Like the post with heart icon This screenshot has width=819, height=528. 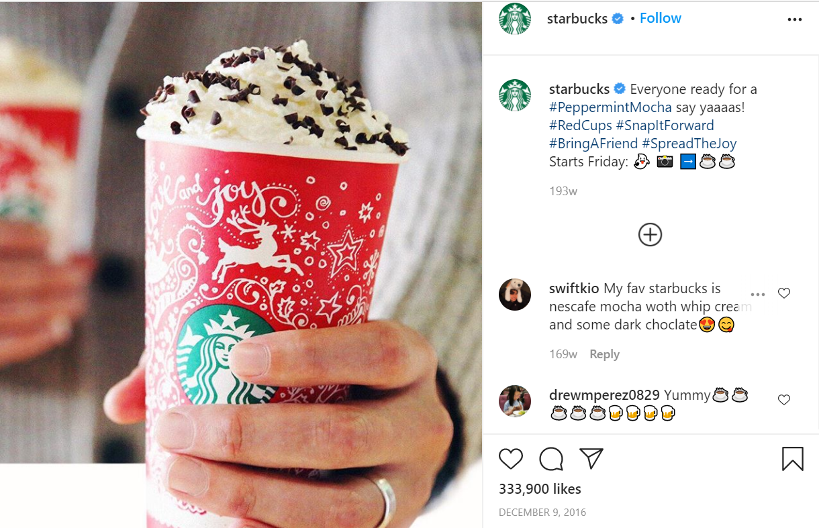tap(511, 459)
